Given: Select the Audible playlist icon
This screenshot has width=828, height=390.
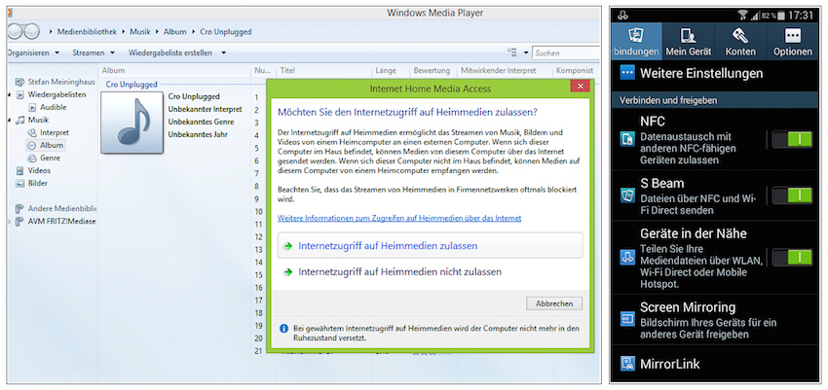Looking at the screenshot, I should coord(31,108).
